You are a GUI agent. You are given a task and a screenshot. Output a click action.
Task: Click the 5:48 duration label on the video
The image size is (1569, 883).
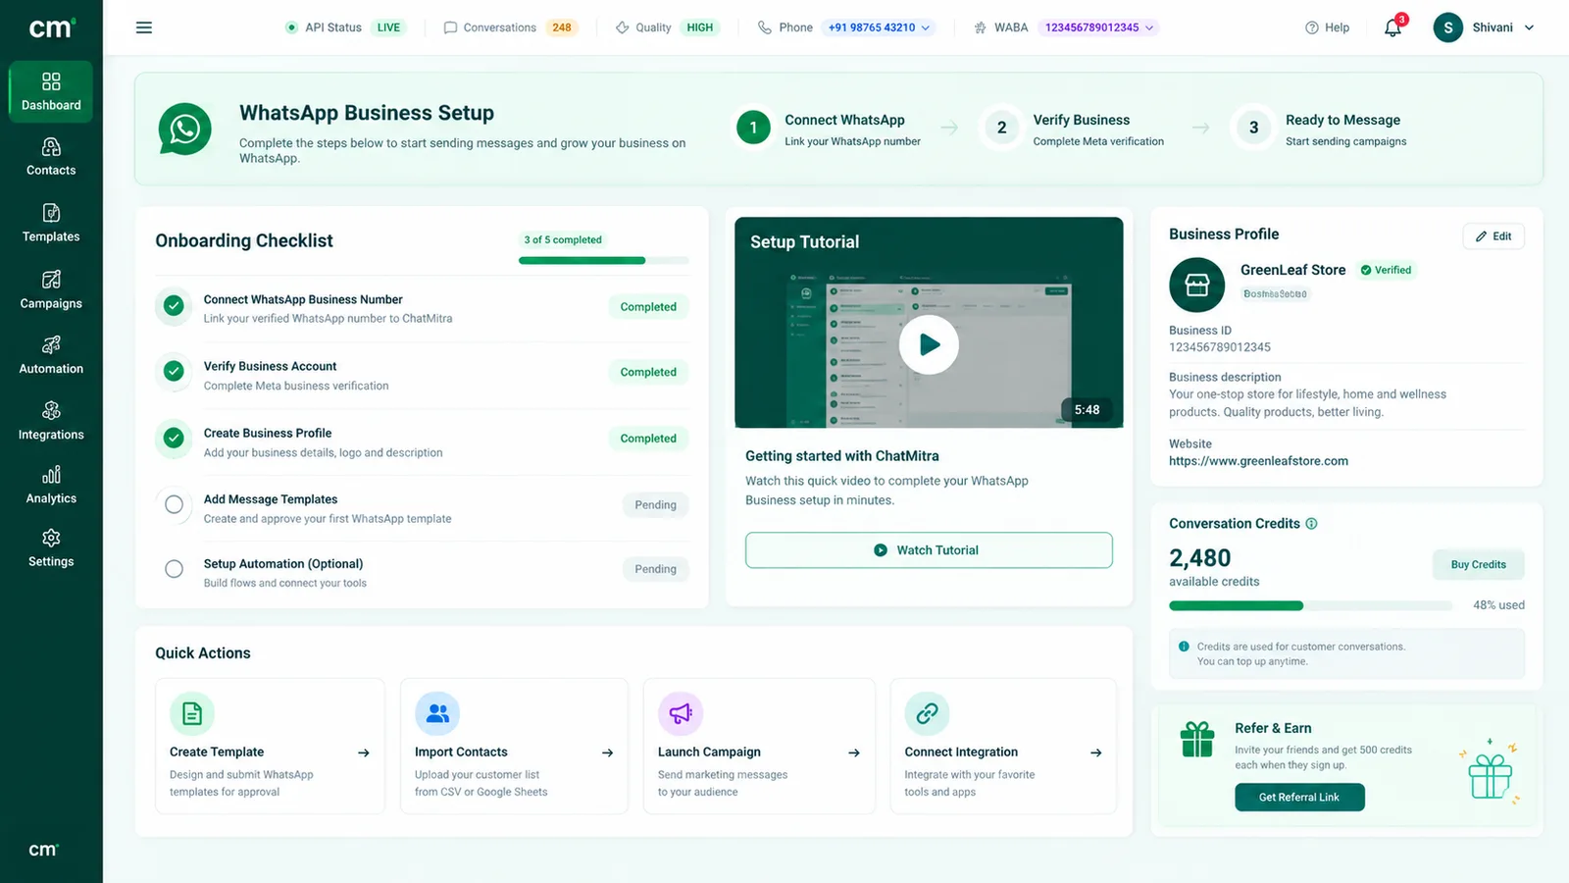tap(1087, 410)
